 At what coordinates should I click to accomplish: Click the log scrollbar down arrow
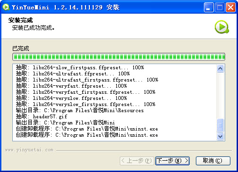click(x=220, y=136)
